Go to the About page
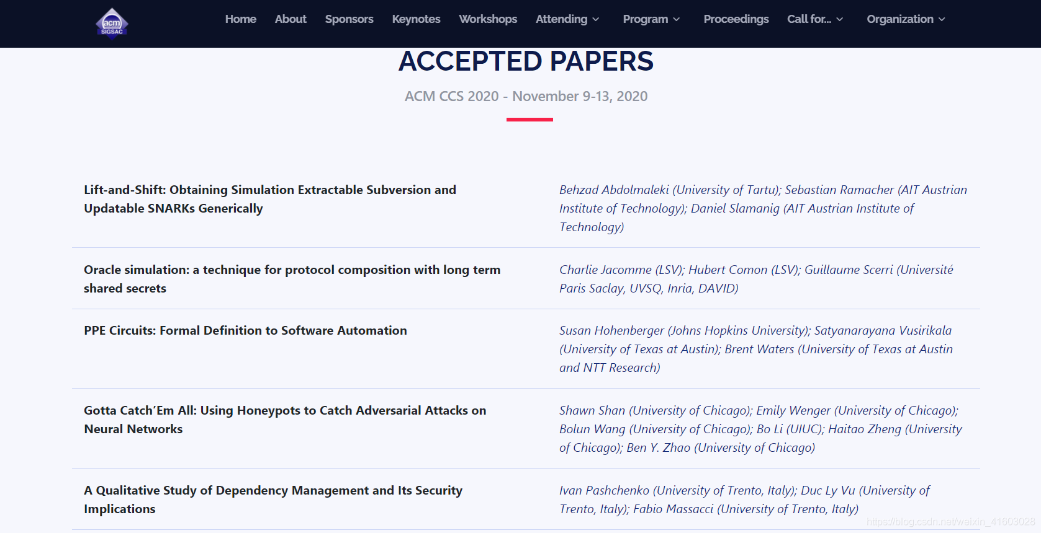This screenshot has height=533, width=1041. (291, 19)
